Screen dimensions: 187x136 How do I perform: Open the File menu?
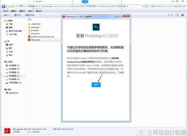point(6,11)
